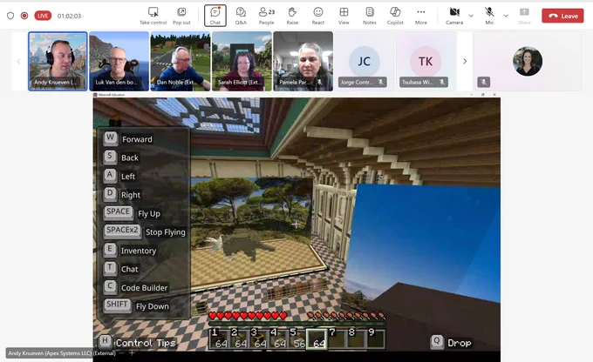
Task: Show the People list
Action: 267,16
